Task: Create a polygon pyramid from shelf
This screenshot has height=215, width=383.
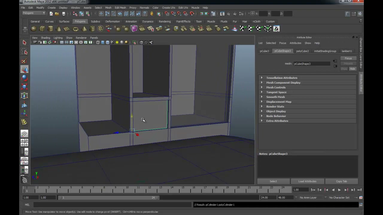Action: click(x=84, y=29)
